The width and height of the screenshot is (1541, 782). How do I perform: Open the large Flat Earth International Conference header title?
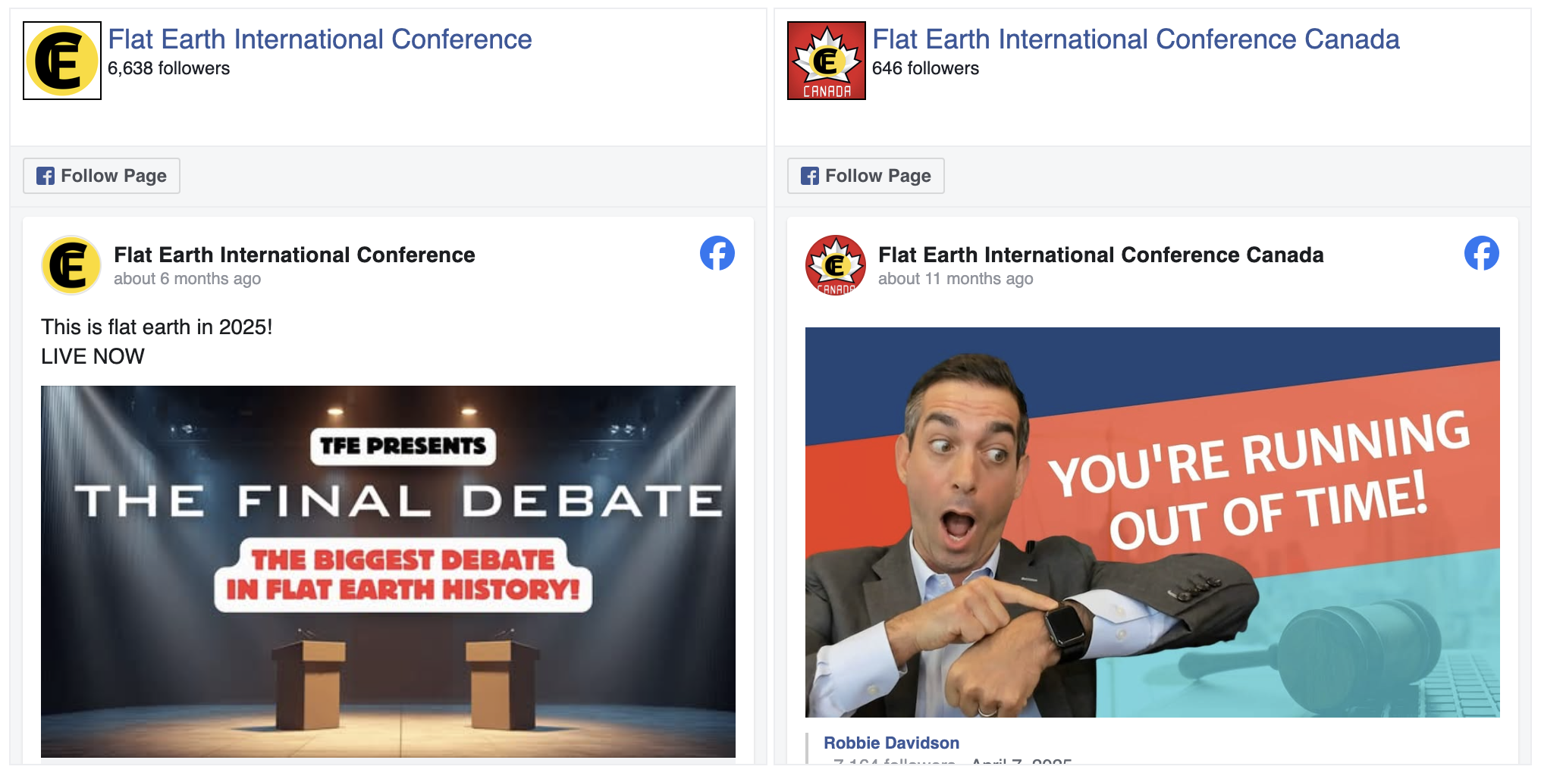319,39
